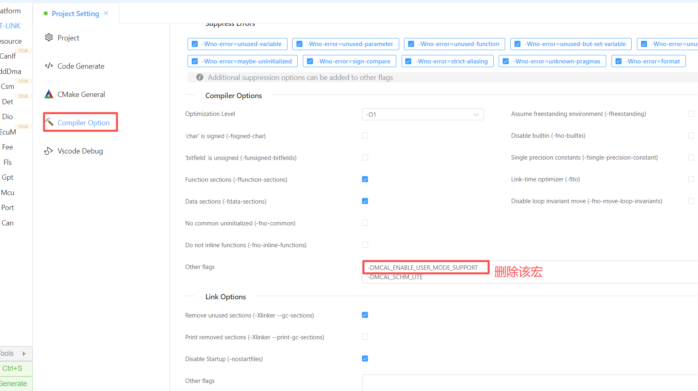This screenshot has height=391, width=698.
Task: Click the Project gear icon
Action: 49,38
